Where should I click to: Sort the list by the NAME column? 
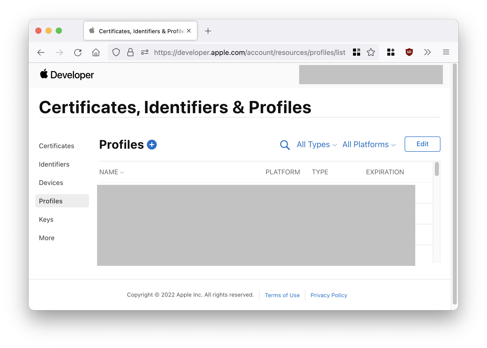(112, 172)
